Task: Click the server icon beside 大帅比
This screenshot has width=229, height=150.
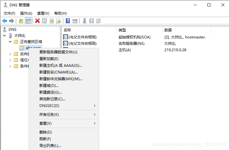Action: [10, 36]
